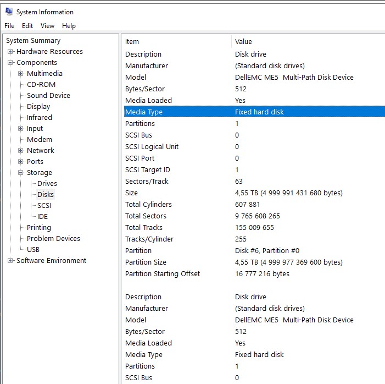Expand the Network category
This screenshot has height=384, width=385.
[21, 150]
